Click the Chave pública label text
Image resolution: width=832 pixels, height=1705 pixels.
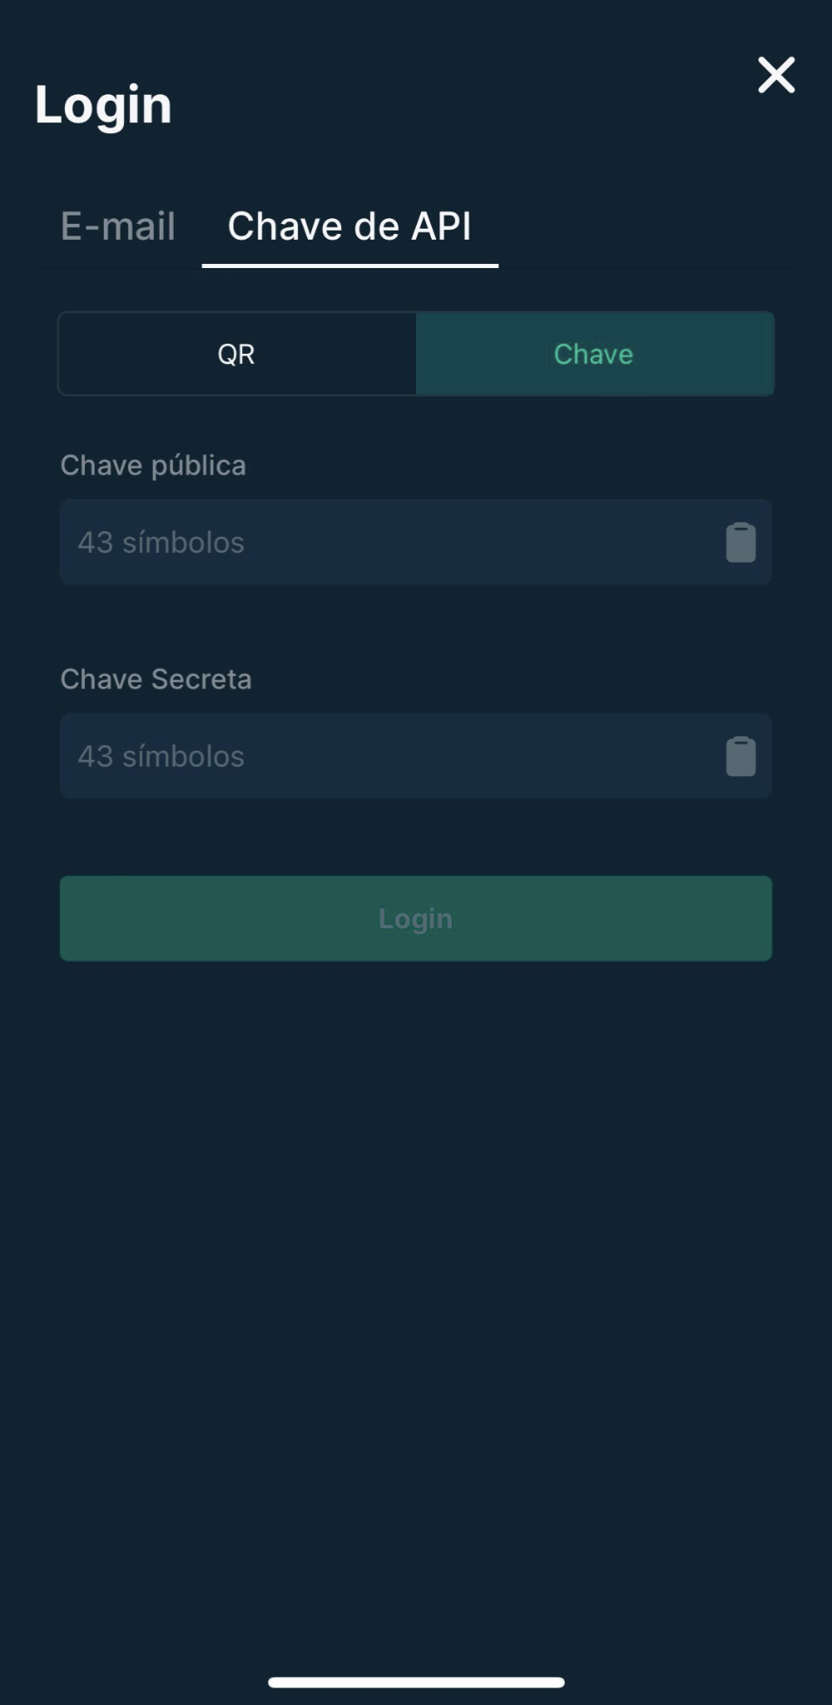coord(153,465)
